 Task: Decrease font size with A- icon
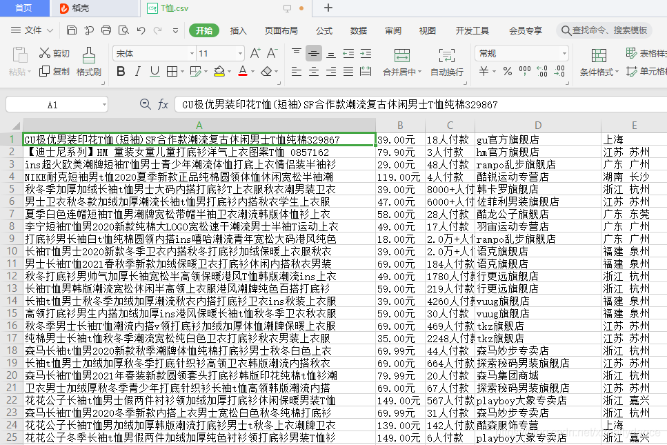tap(272, 53)
